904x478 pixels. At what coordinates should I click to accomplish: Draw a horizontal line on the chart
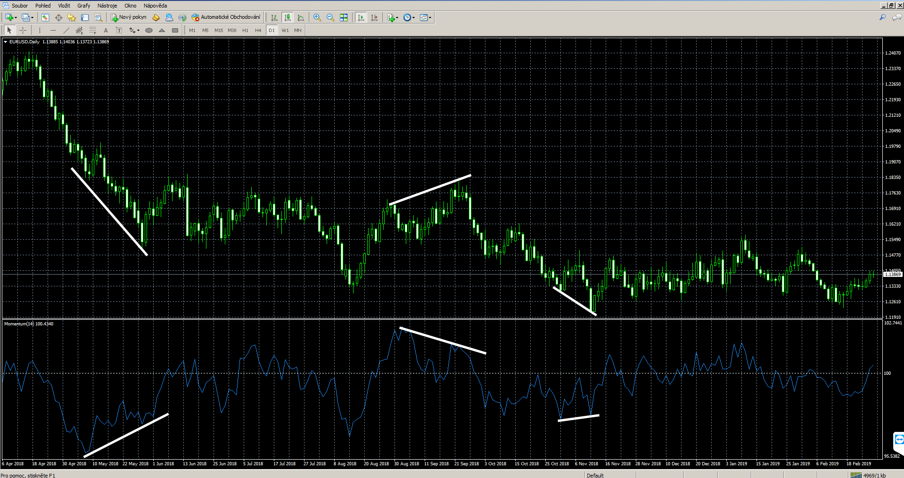pyautogui.click(x=53, y=30)
